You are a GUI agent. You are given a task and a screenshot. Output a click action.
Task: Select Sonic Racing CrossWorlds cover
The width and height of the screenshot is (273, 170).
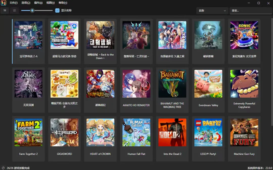[x=244, y=35]
